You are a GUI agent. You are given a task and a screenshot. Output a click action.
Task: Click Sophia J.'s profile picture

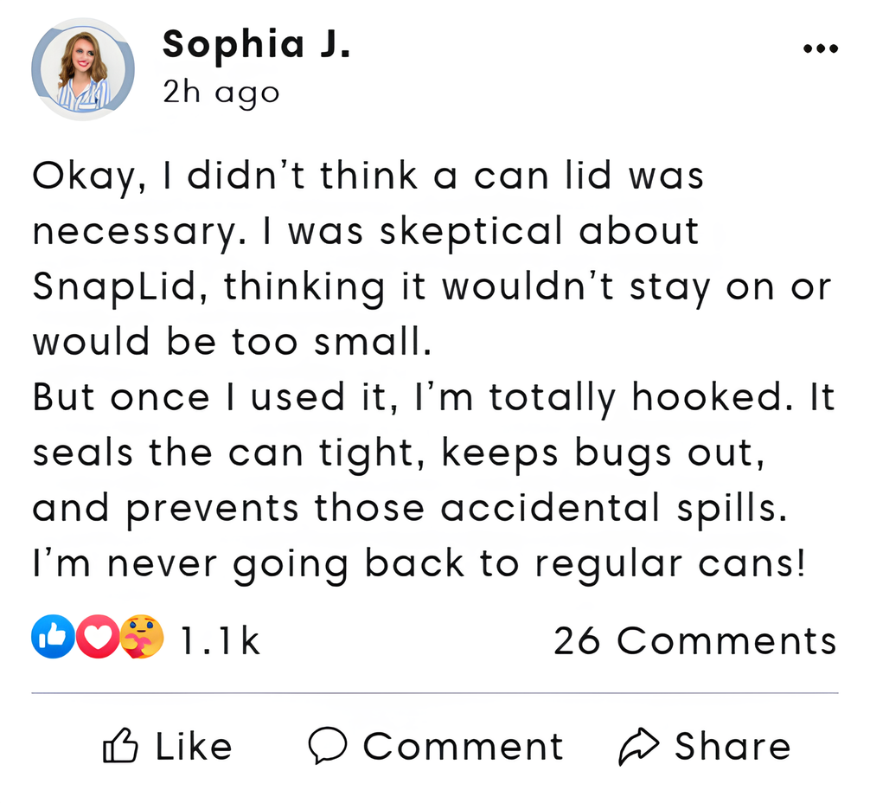83,69
